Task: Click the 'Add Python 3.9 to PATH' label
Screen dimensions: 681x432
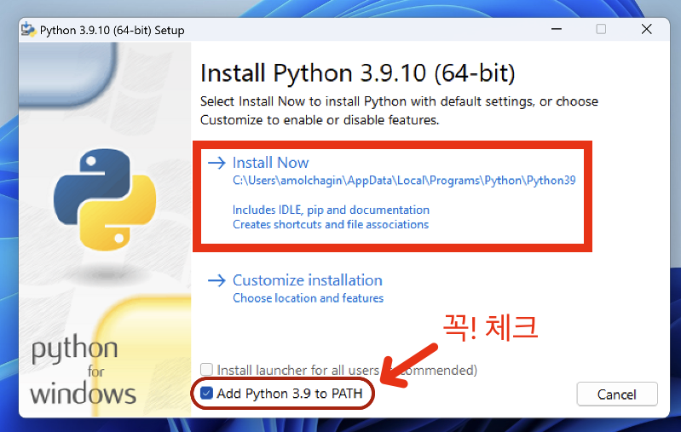Action: (x=290, y=394)
